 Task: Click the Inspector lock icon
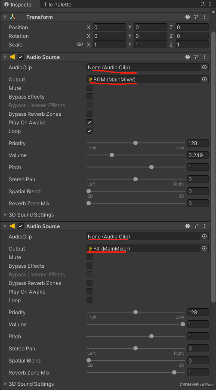pos(203,4)
